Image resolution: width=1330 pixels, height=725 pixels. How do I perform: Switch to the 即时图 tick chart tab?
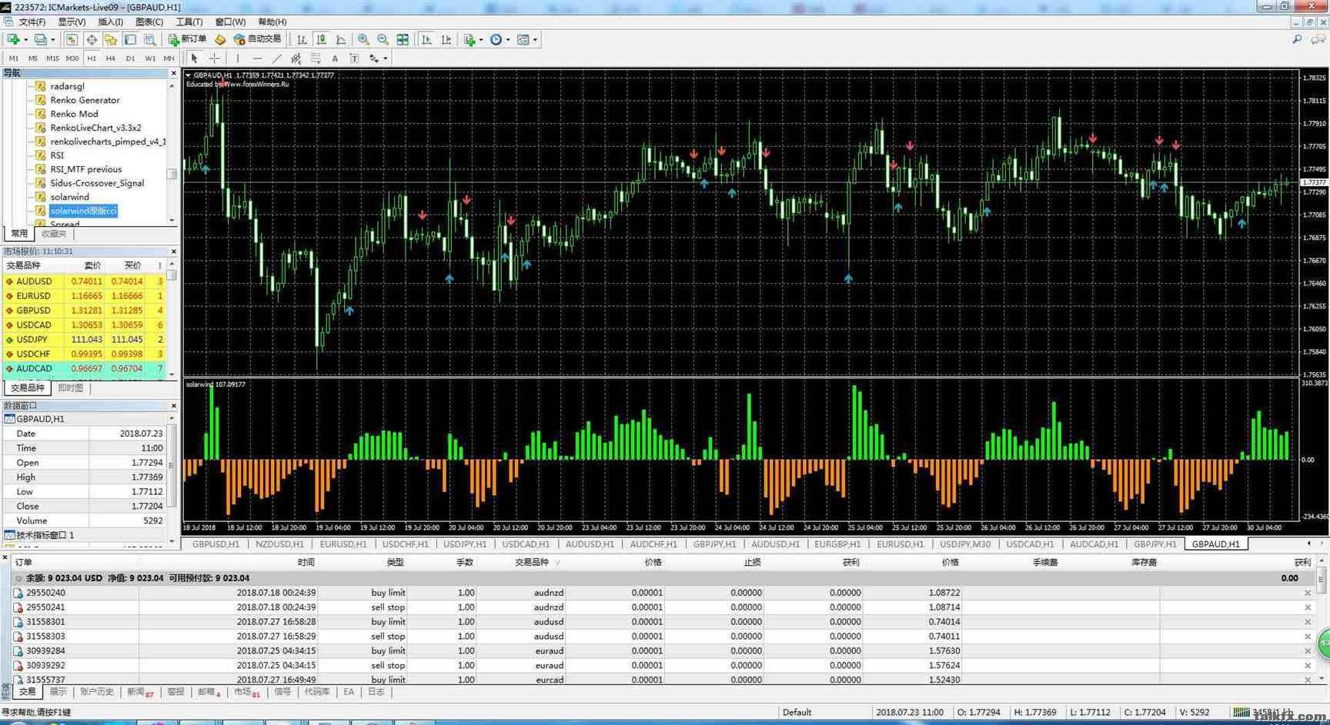(71, 388)
